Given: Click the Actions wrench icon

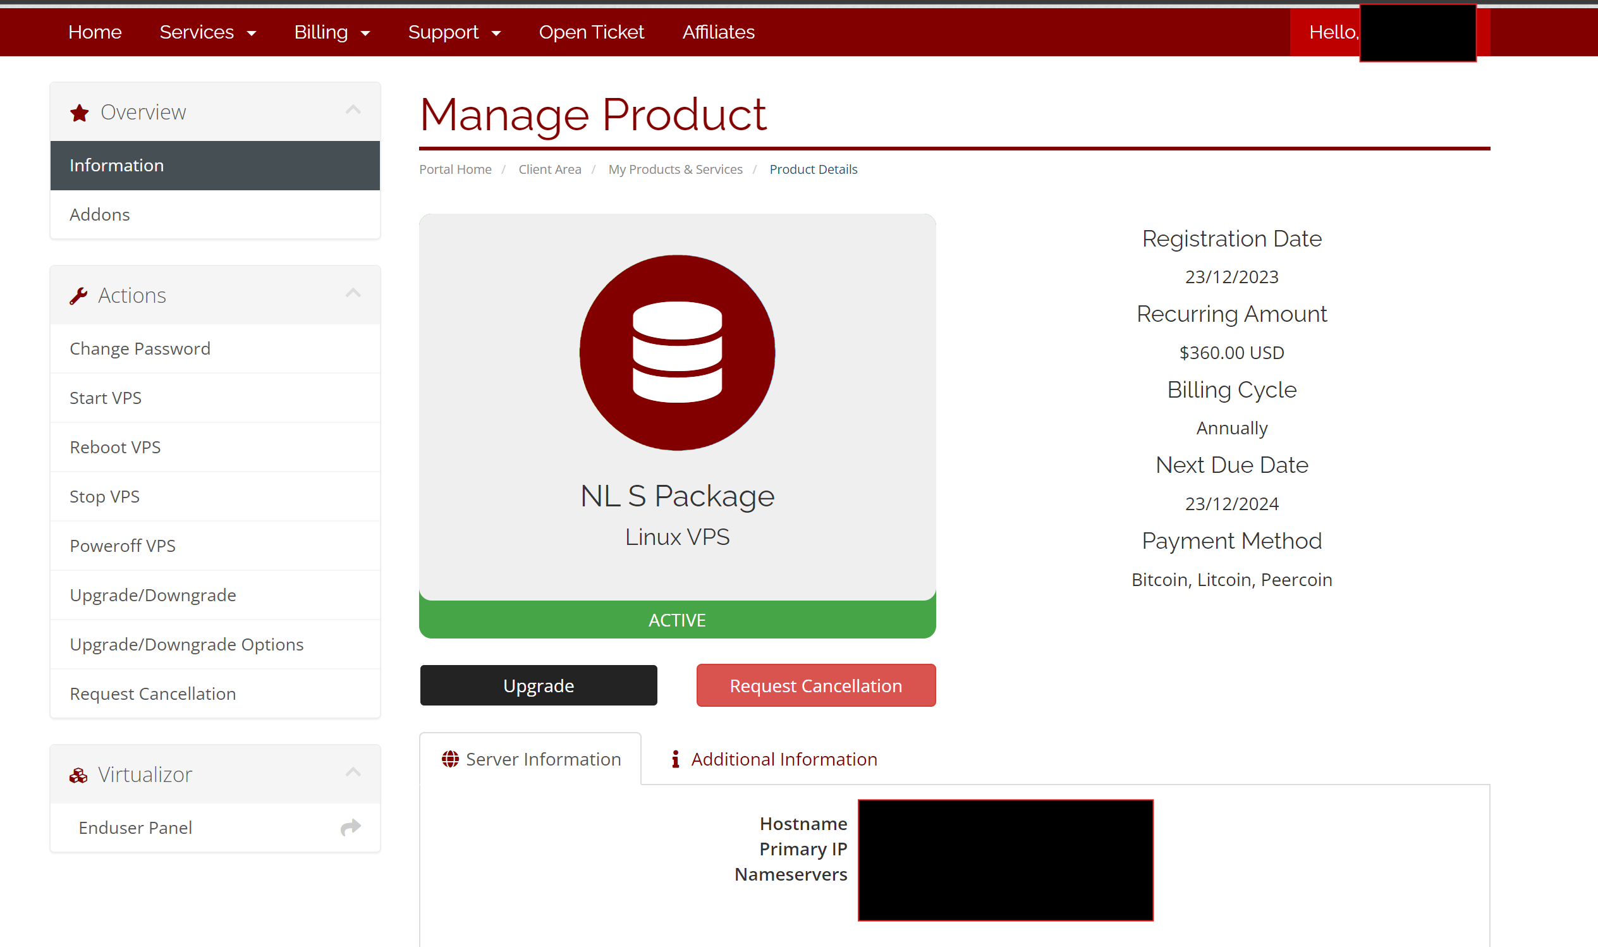Looking at the screenshot, I should click(78, 296).
